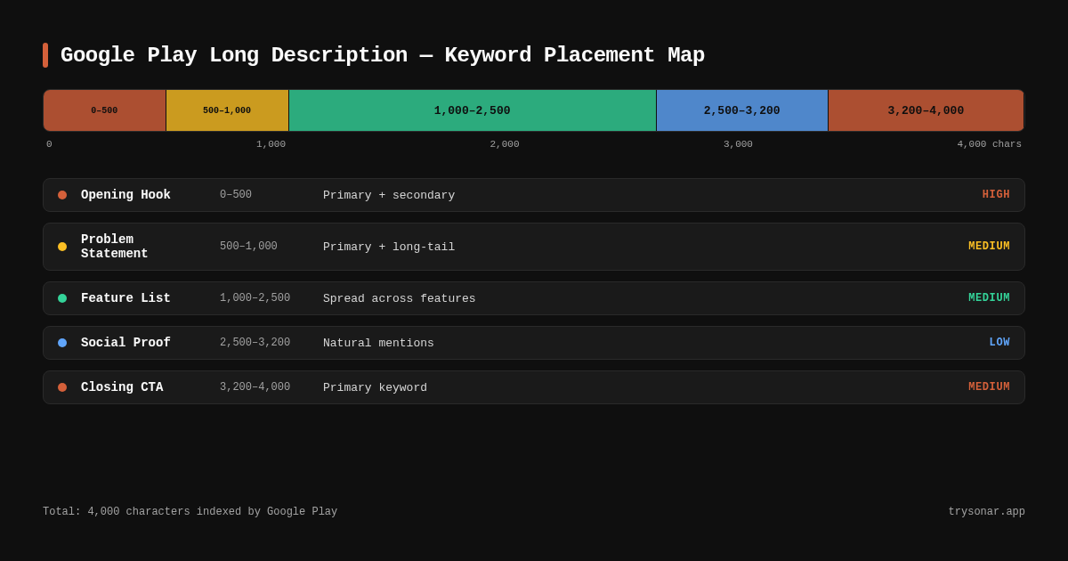Click the 500–1,000 range in Problem Statement row
This screenshot has height=561, width=1068.
coord(248,247)
